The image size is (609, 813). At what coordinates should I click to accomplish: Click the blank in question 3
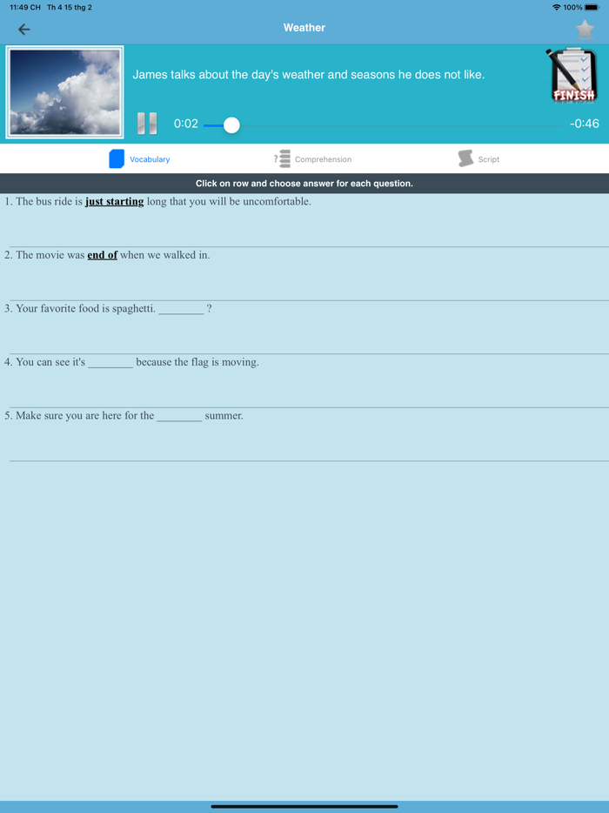pos(181,310)
